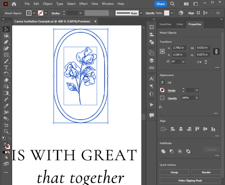Click the Flip Along Vertical Axis icon
Image resolution: width=225 pixels, height=185 pixels.
tap(199, 61)
